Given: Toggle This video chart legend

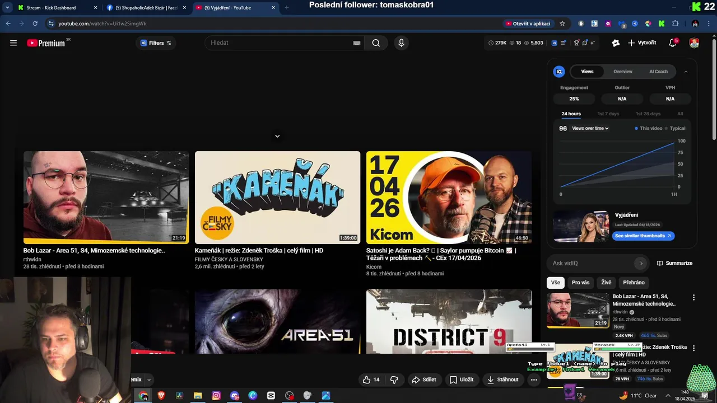Looking at the screenshot, I should click(x=648, y=128).
